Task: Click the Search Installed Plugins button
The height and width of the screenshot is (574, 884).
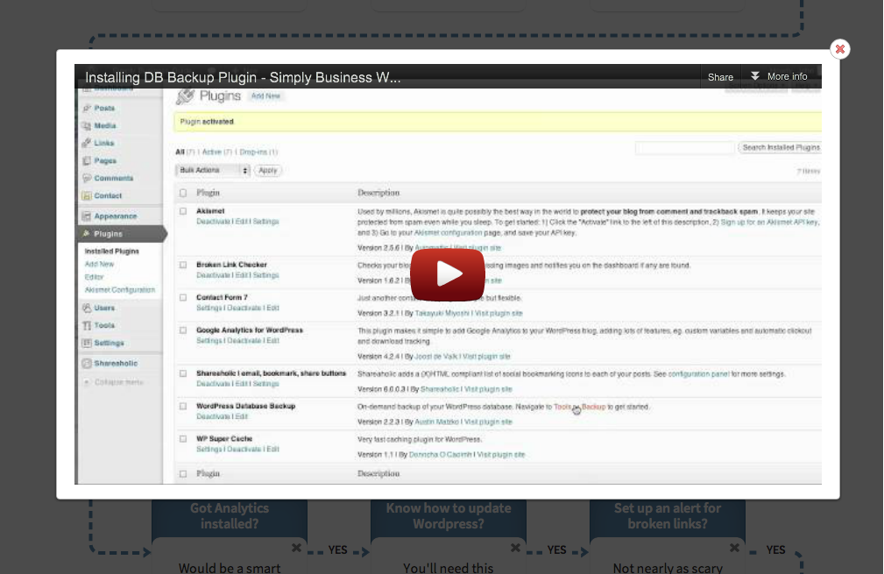Action: pos(781,148)
